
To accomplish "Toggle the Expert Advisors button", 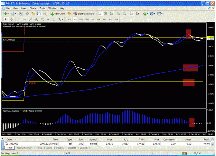I will 84,13.
